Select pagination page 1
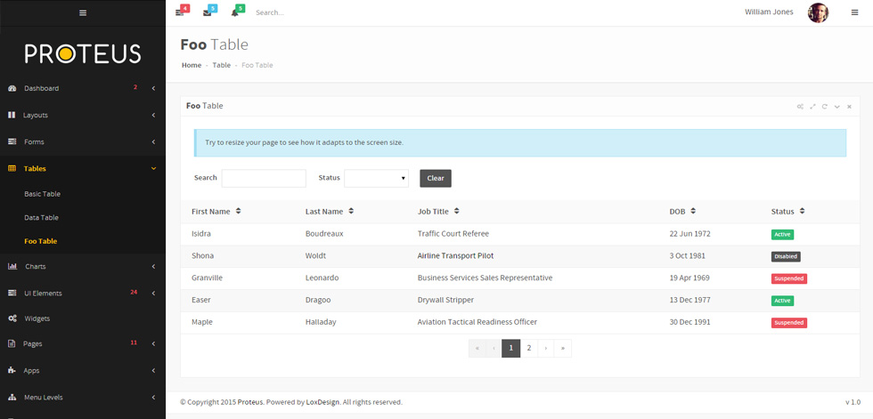Screen dimensions: 873x419 coord(511,349)
